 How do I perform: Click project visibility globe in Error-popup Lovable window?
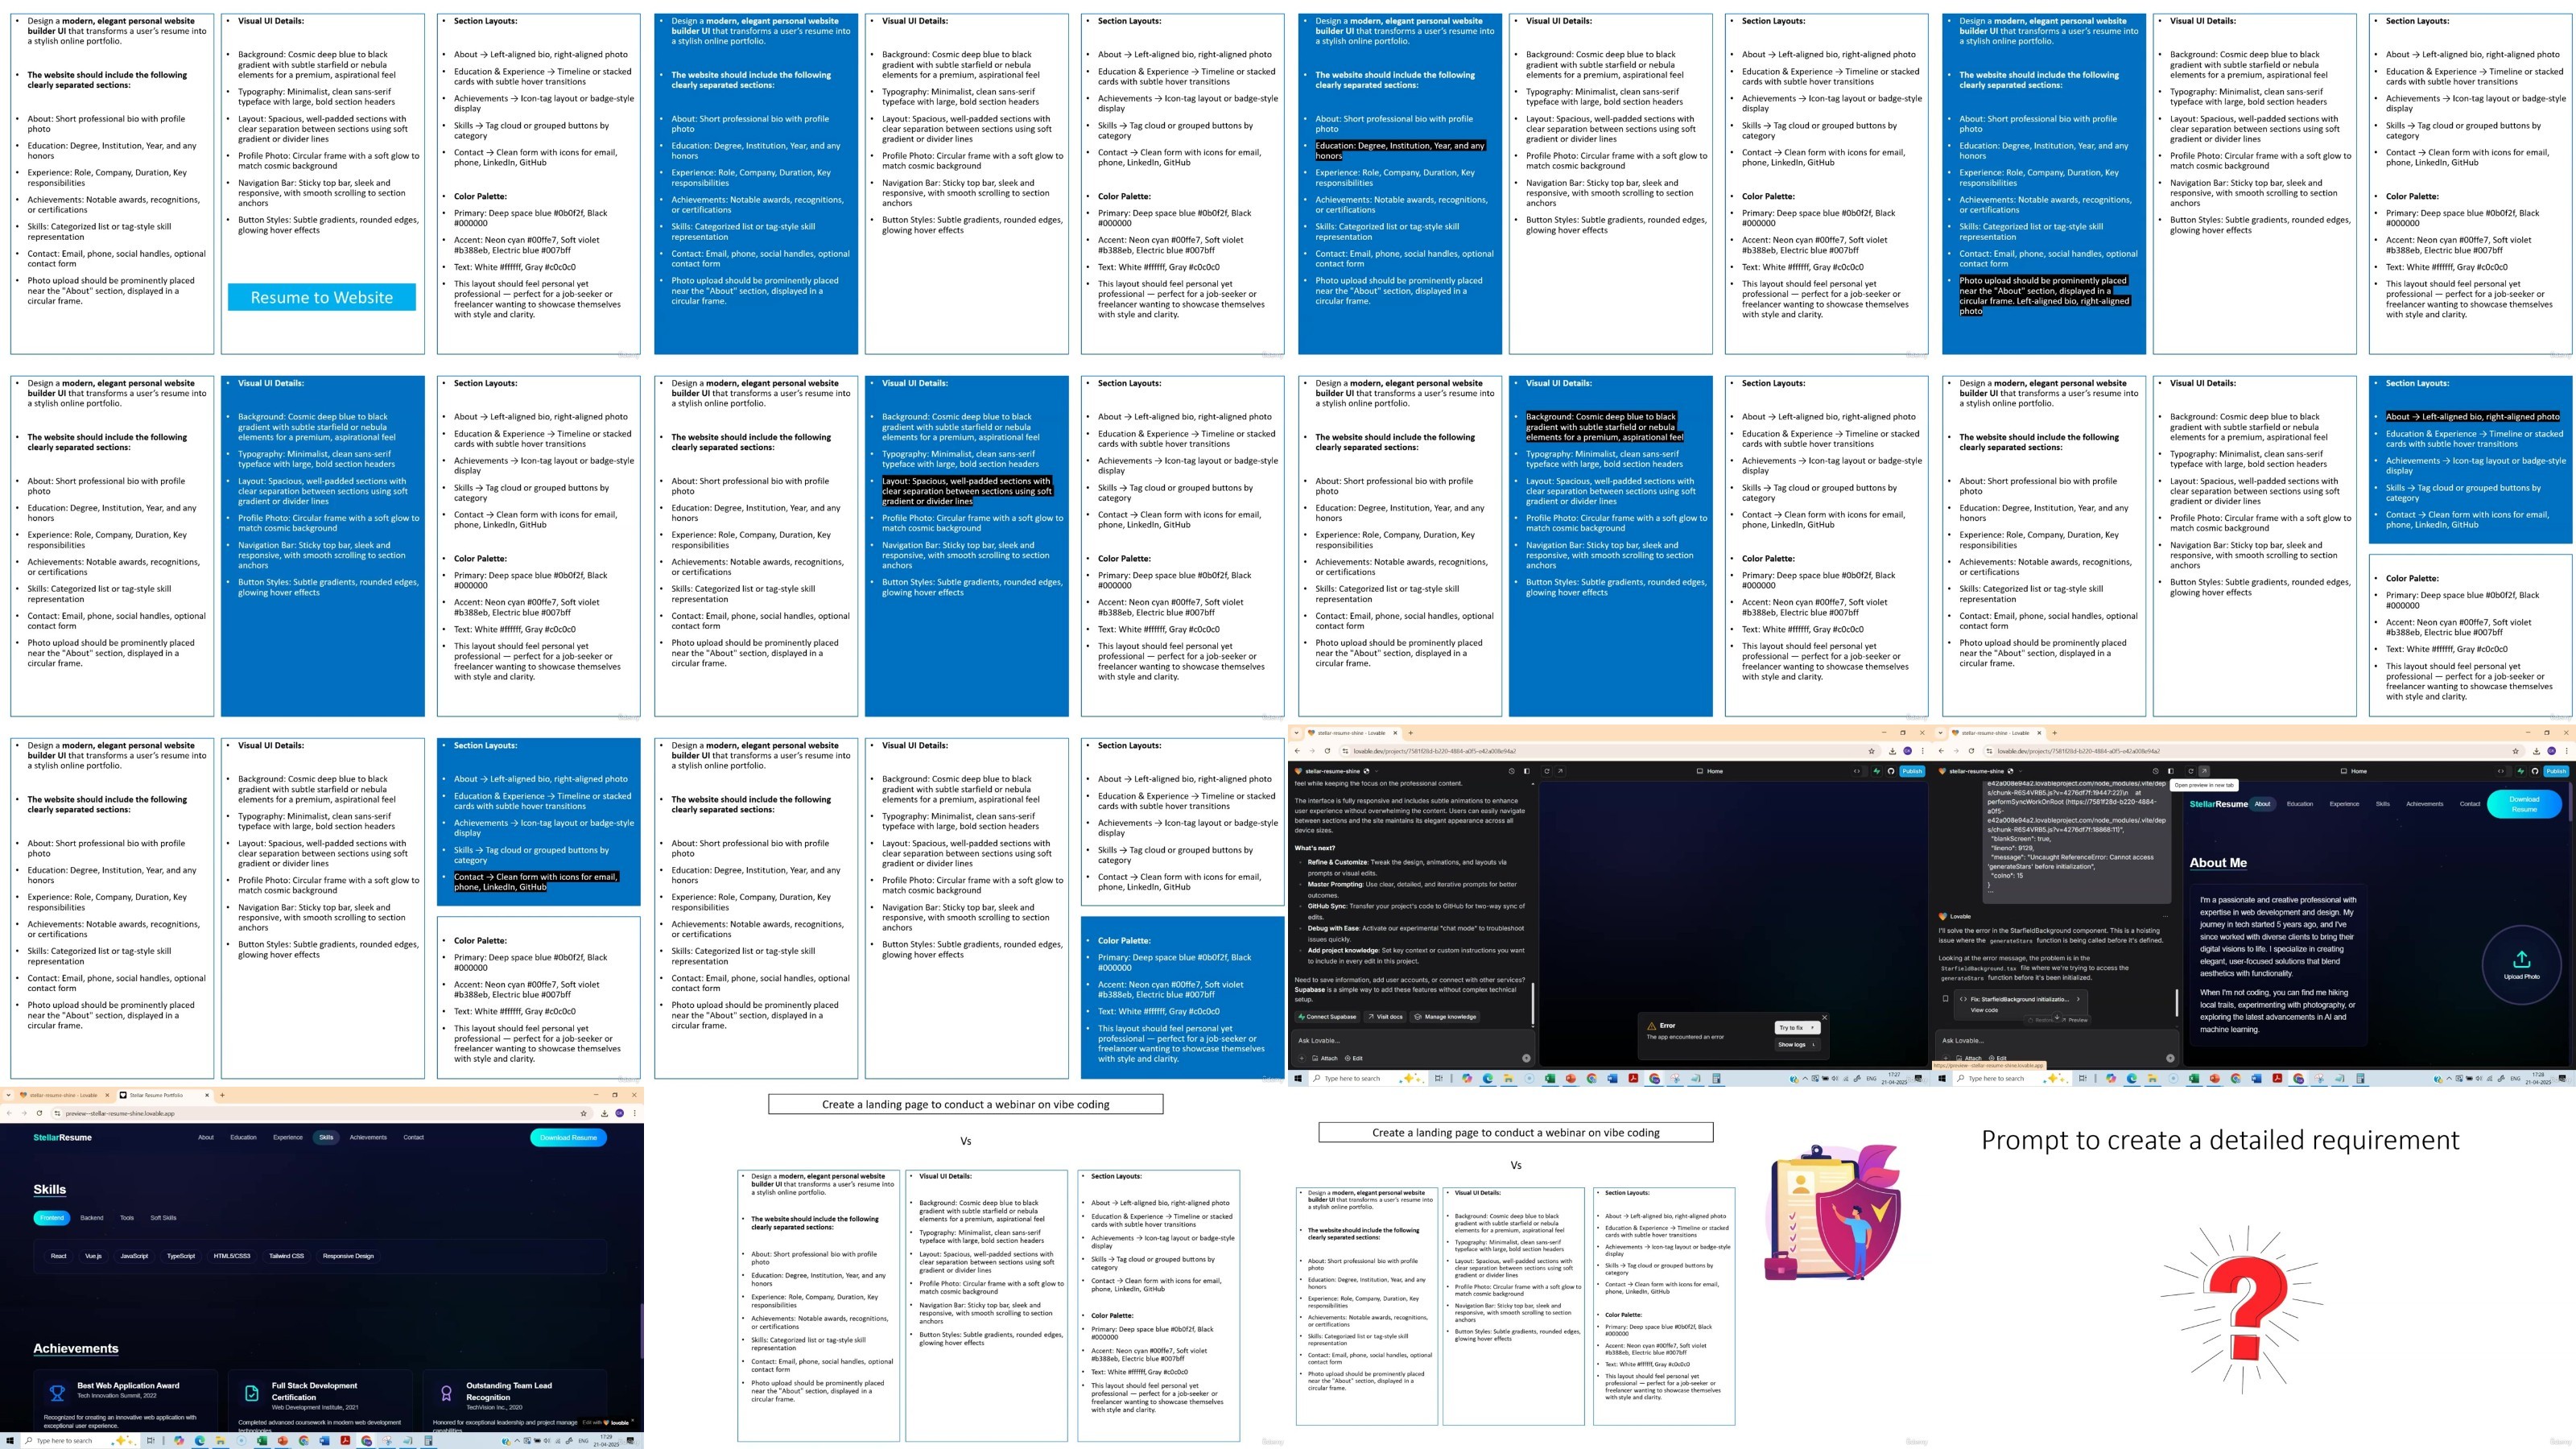1367,771
